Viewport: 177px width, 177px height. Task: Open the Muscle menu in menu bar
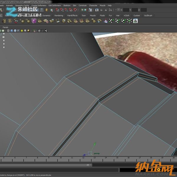tap(102, 5)
